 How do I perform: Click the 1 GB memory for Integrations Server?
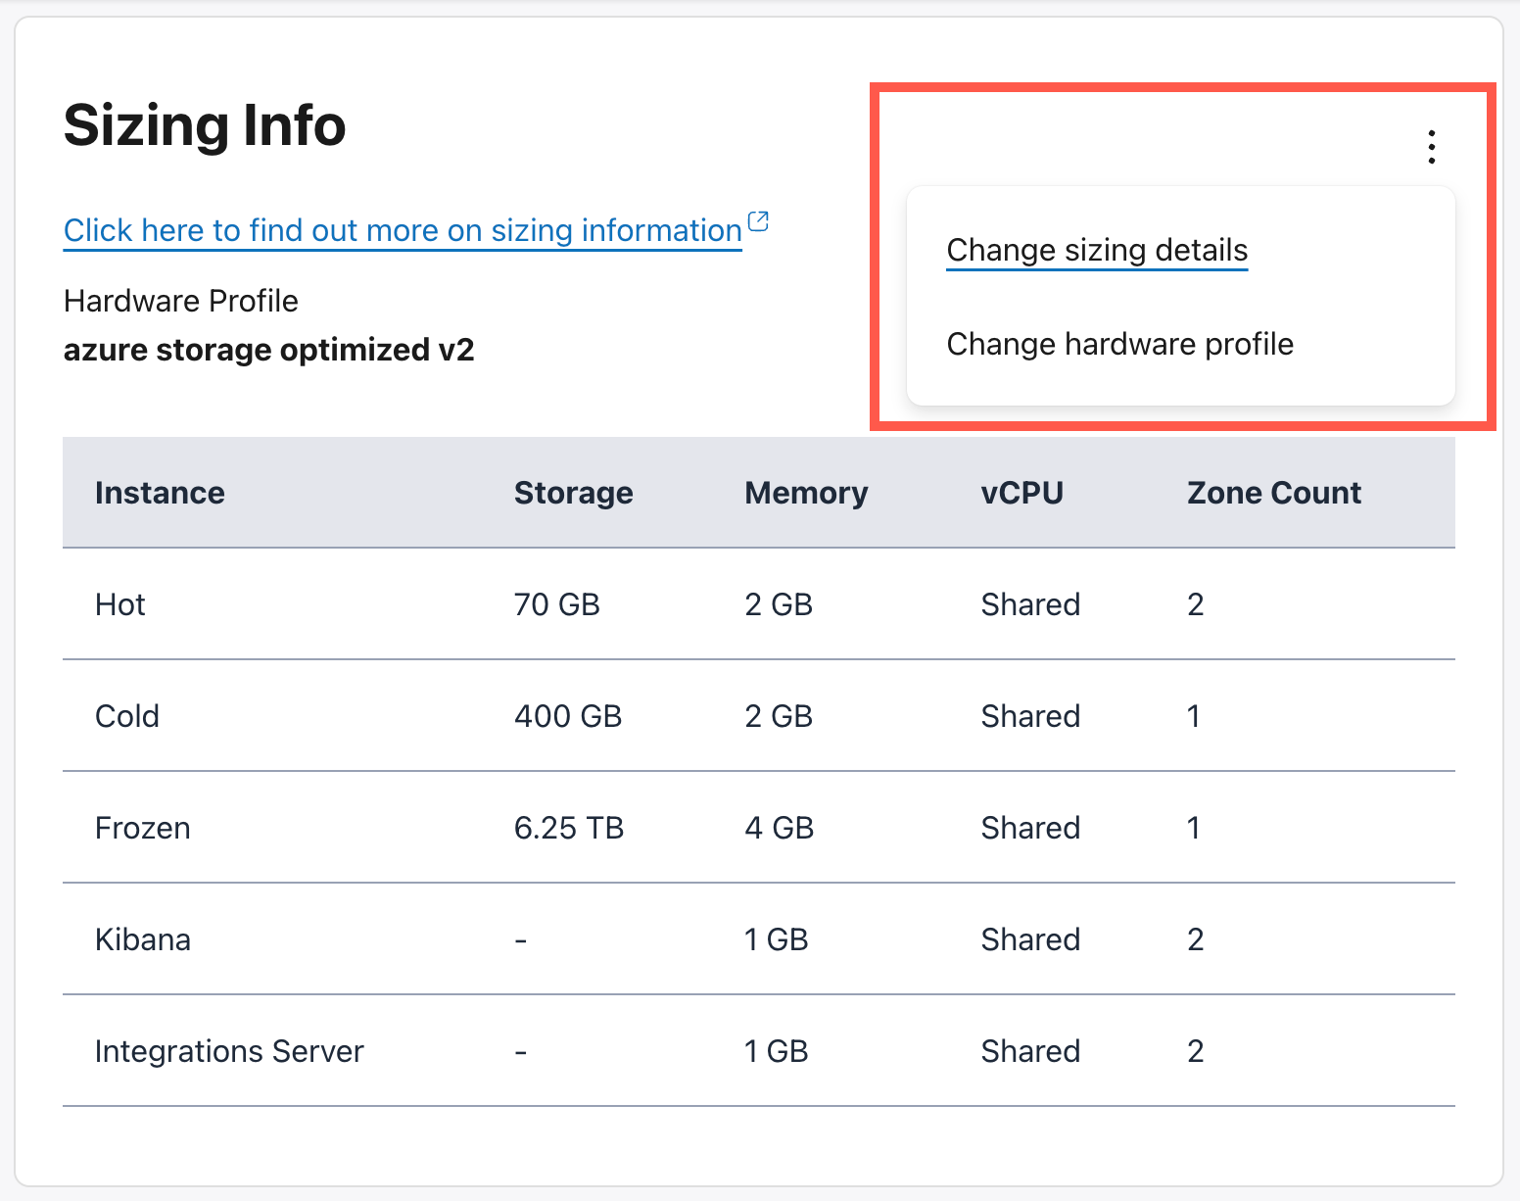(x=777, y=1051)
